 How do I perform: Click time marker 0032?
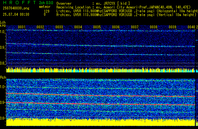40,27
